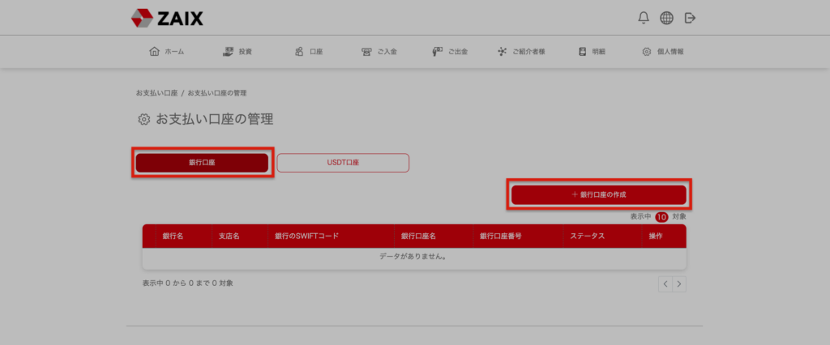Open the rows-per-page 10 selector
The image size is (830, 345).
coord(661,217)
